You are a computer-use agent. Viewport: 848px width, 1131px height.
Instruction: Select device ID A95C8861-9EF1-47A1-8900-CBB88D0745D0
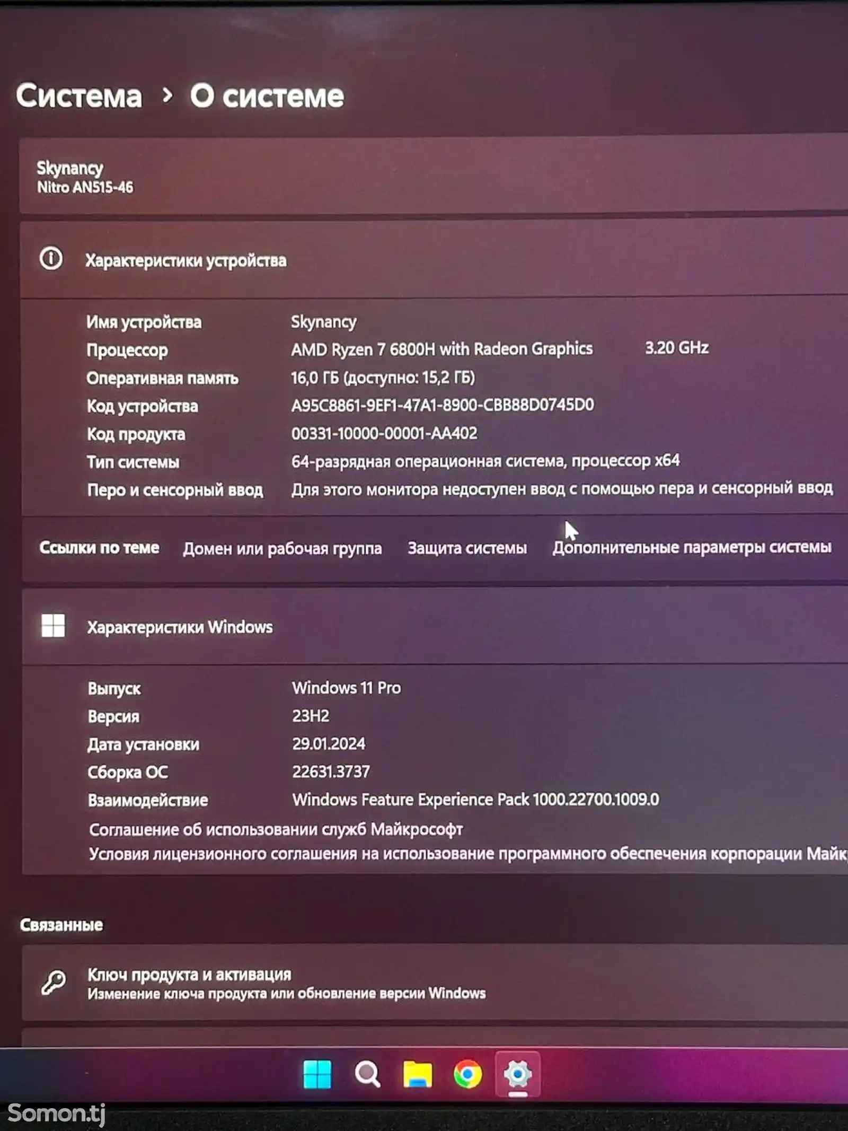[x=443, y=405]
